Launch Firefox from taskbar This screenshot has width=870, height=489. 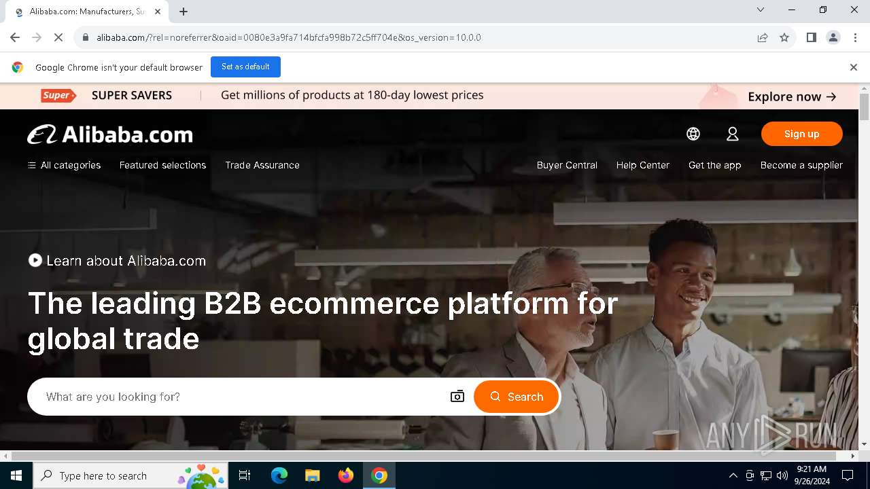click(346, 475)
